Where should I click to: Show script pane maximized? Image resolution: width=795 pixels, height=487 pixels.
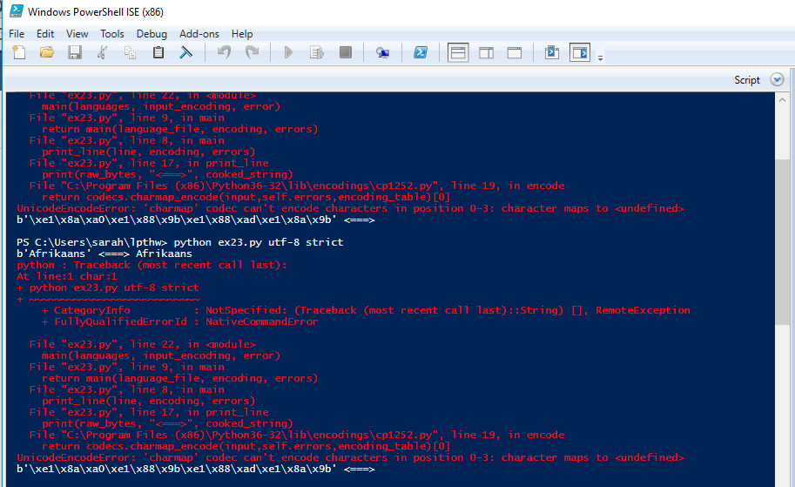(514, 53)
